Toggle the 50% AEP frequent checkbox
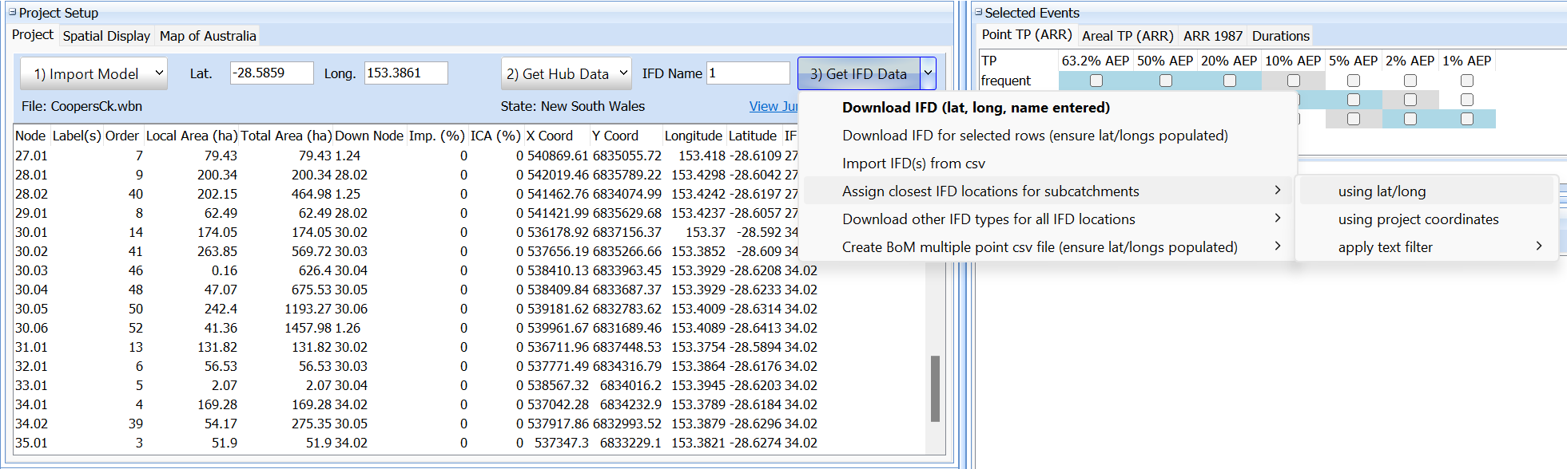 coord(1166,81)
